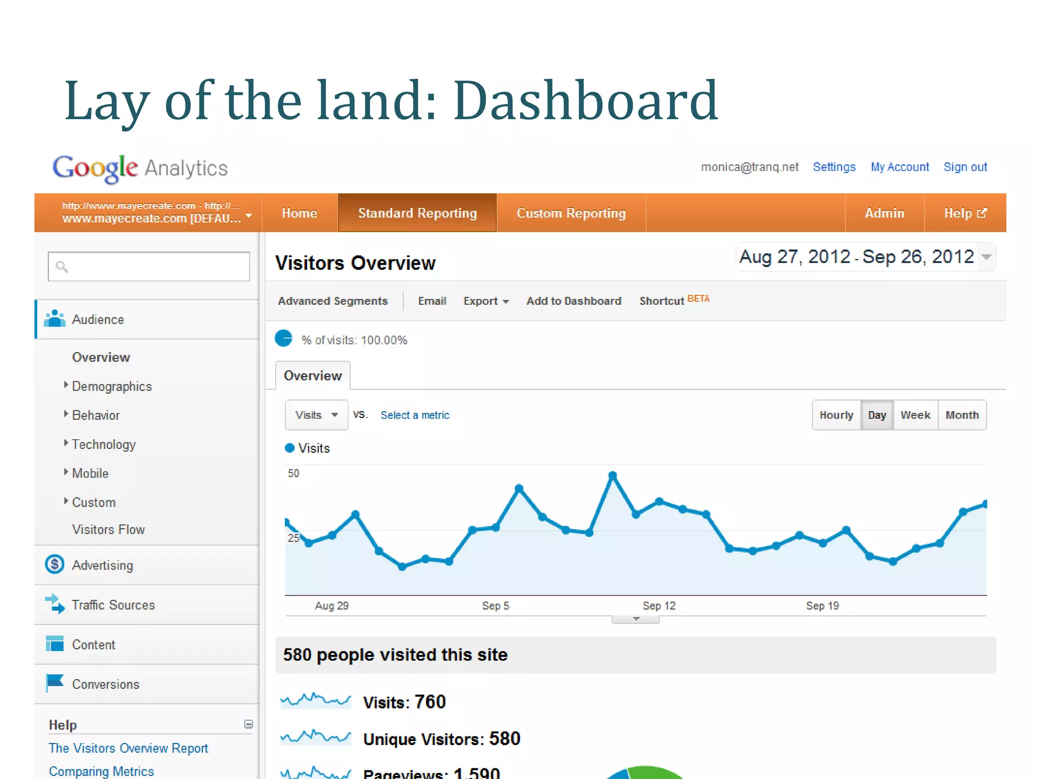Click the Sign out link
This screenshot has height=779, width=1038.
[x=965, y=167]
